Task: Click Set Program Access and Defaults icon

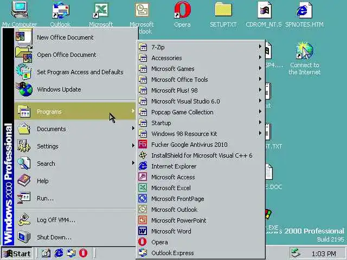Action: (24, 71)
